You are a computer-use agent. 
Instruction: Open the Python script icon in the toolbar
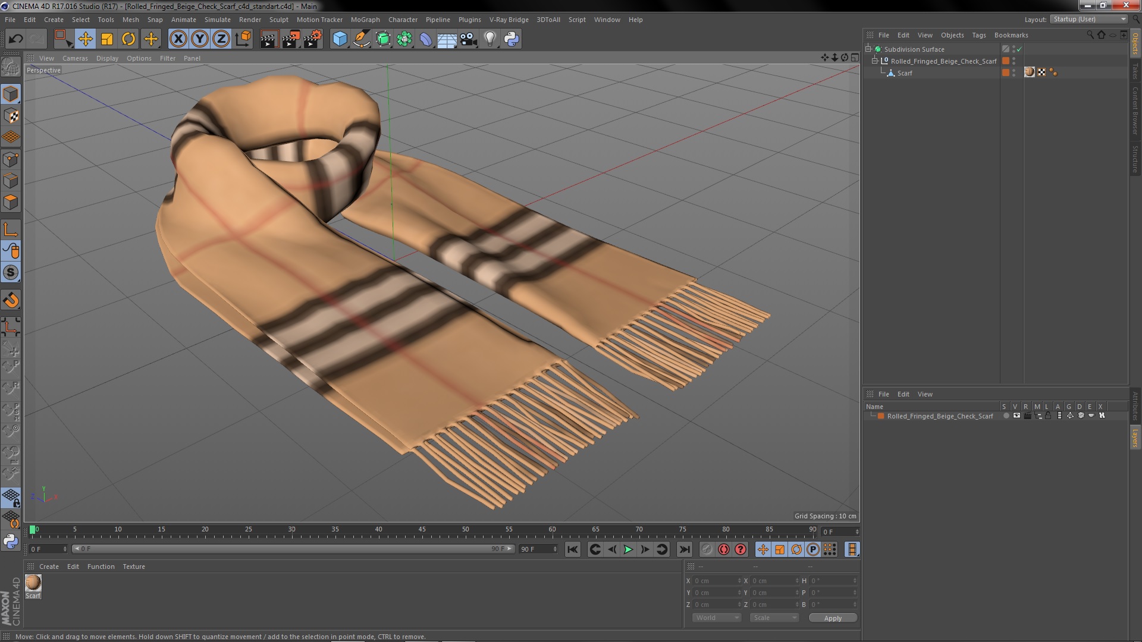pos(512,39)
